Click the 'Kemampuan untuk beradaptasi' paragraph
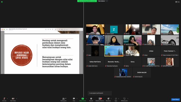Viewport: 181px width, 102px height. (x=57, y=62)
